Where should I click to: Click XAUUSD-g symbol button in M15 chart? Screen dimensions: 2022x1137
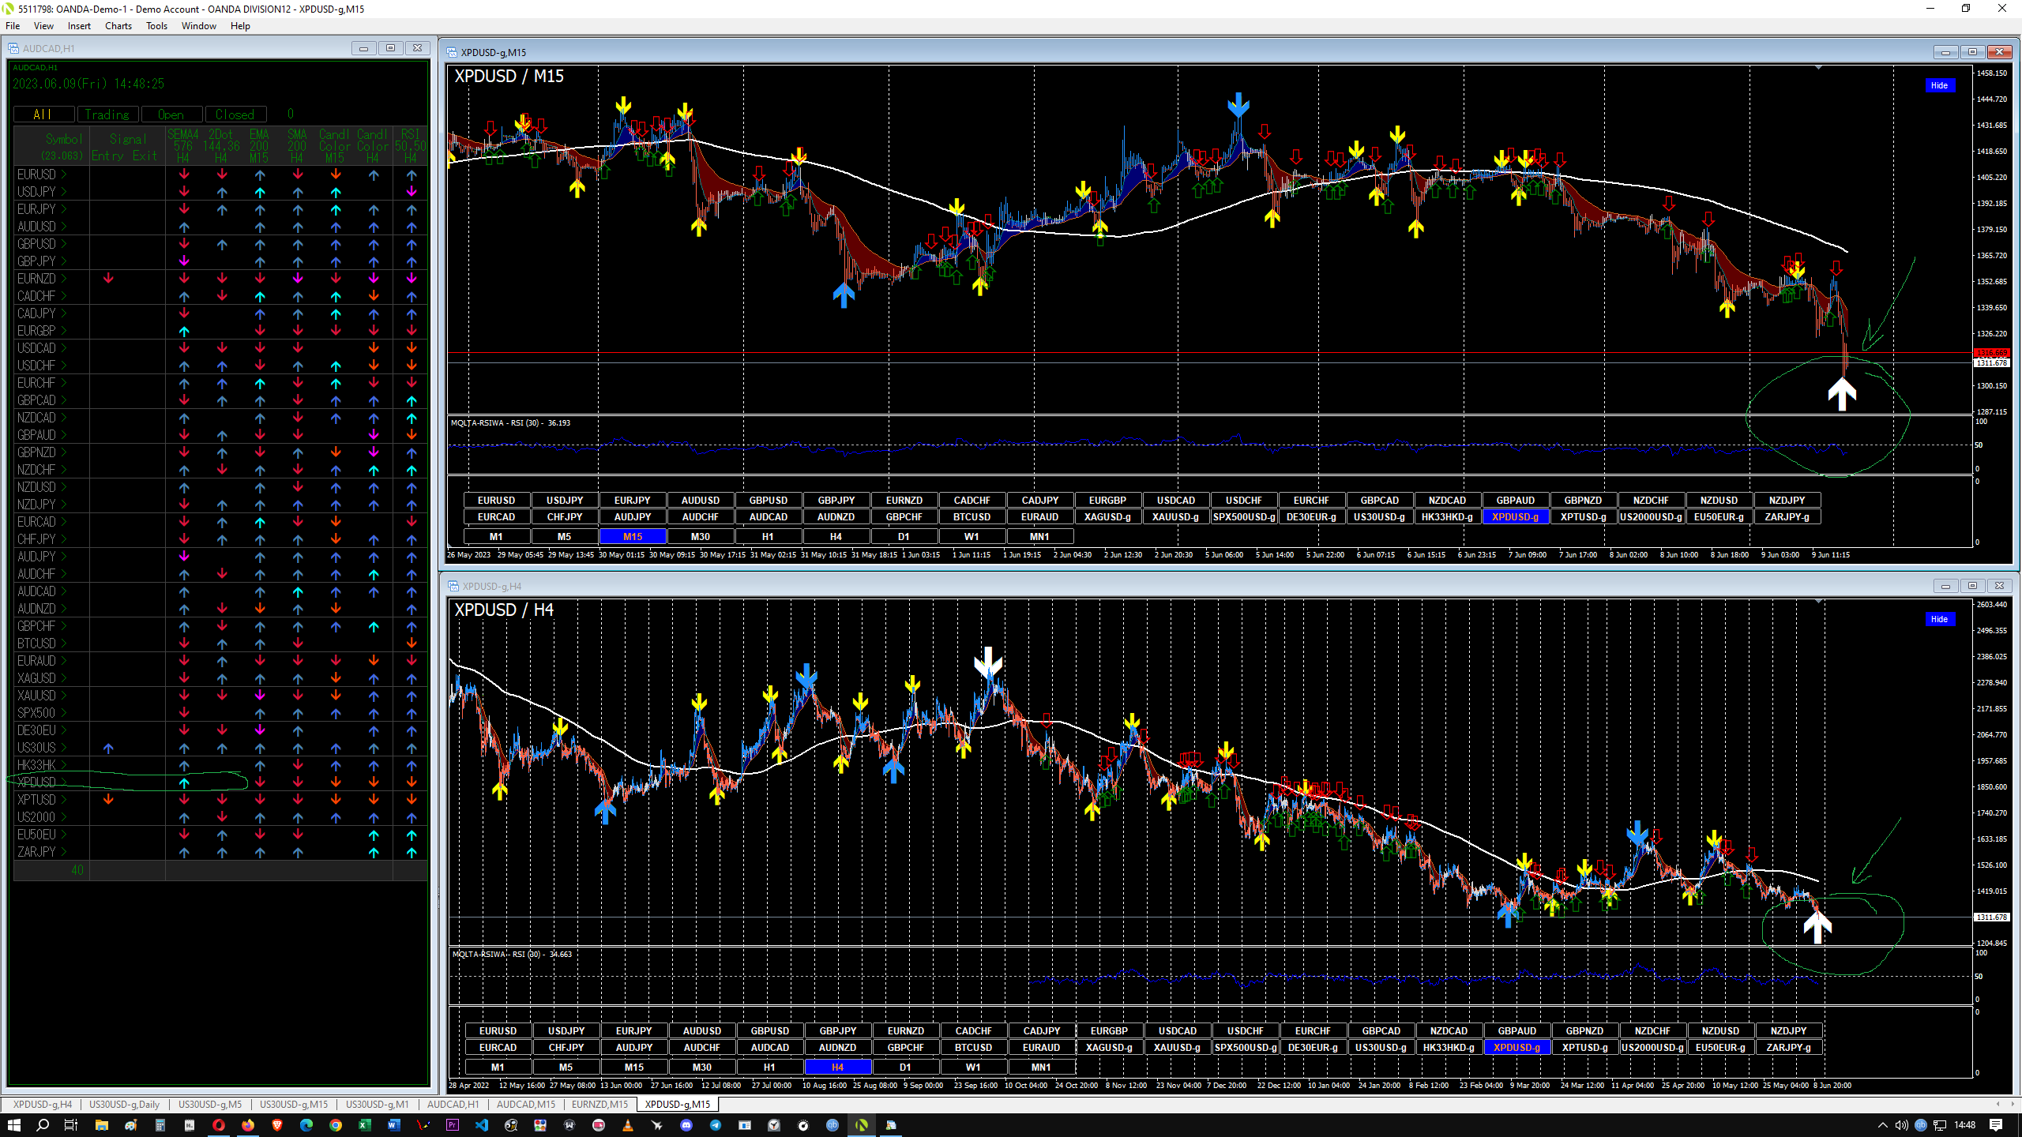pos(1175,517)
